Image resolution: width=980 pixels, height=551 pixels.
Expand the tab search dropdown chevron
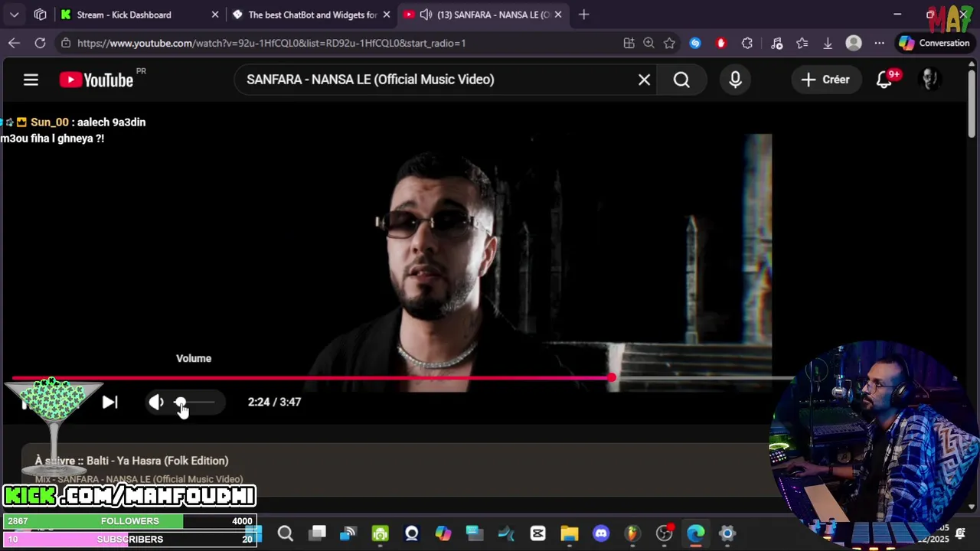(x=15, y=15)
